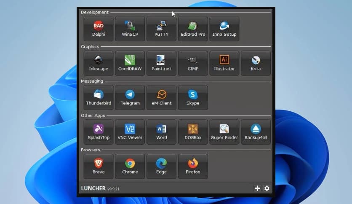Click the v0.9.21 version label
352x204 pixels.
(x=113, y=189)
